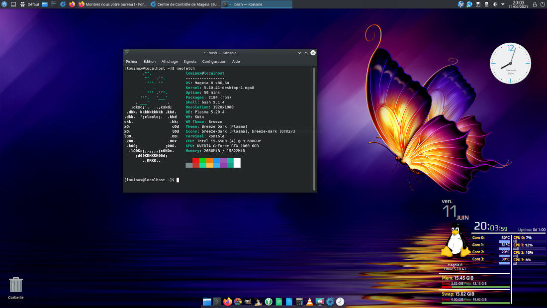Viewport: 547px width, 308px height.
Task: Click the 'Swap: 15.62 GiB' widget line
Action: tap(458, 294)
